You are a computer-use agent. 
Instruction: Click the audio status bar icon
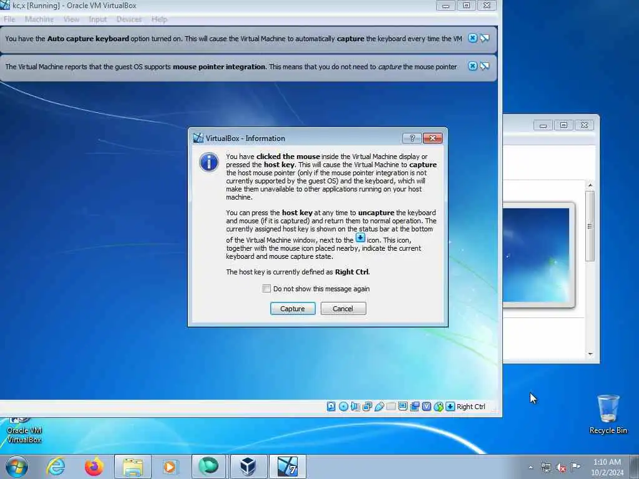click(355, 407)
